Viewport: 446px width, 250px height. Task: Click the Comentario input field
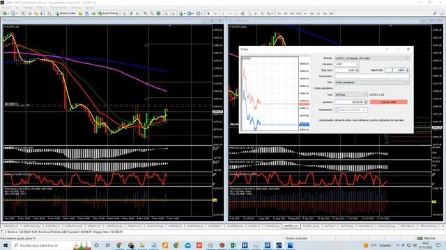pyautogui.click(x=372, y=76)
